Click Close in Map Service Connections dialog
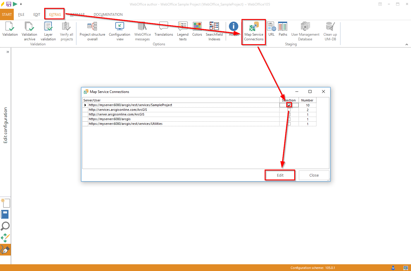Image resolution: width=411 pixels, height=271 pixels. click(314, 175)
